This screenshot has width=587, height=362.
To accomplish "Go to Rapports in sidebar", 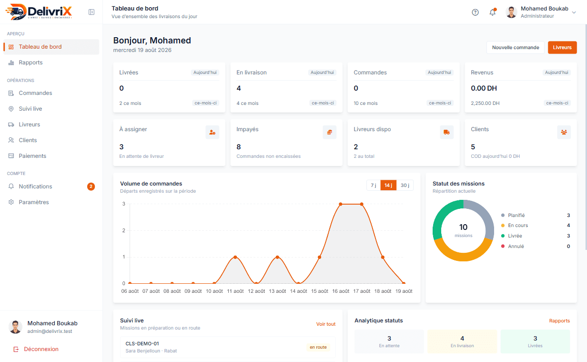I will click(51, 62).
